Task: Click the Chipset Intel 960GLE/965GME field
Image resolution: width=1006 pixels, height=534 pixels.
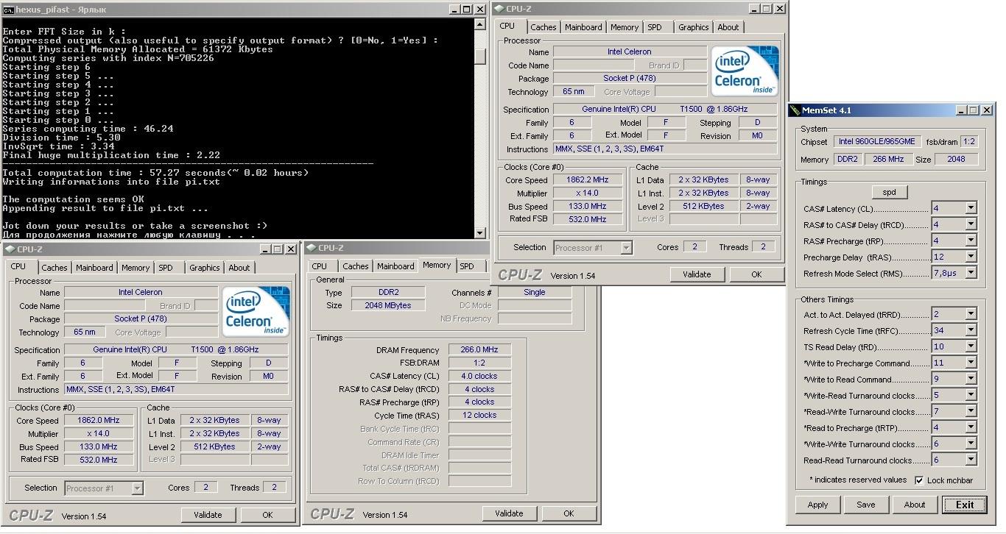Action: point(877,142)
